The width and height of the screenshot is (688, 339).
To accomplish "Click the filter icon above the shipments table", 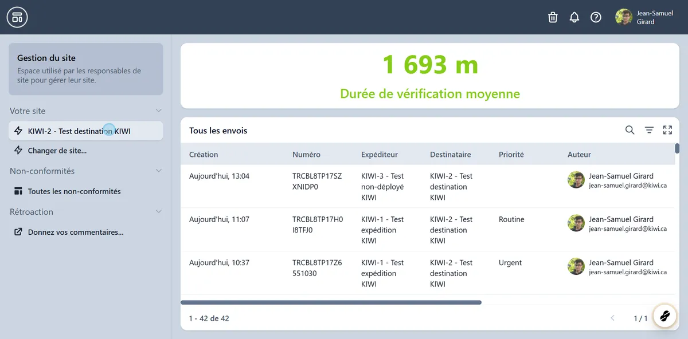I will pos(649,130).
